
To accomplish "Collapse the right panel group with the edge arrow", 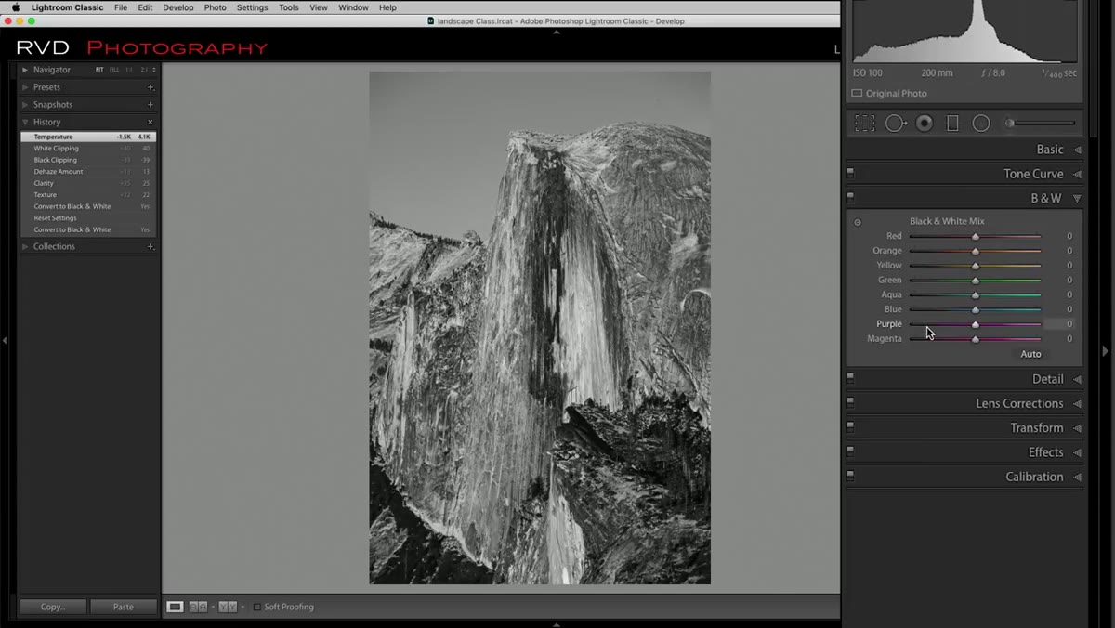I will (x=1105, y=351).
